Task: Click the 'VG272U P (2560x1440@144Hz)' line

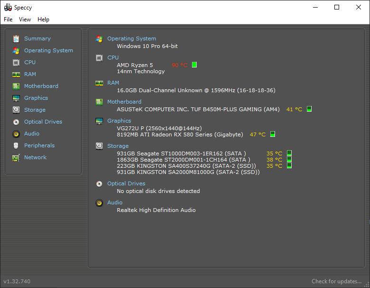Action: pyautogui.click(x=159, y=128)
